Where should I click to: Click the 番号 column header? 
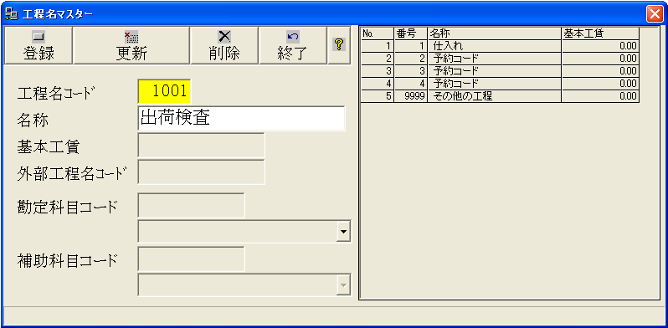point(411,33)
